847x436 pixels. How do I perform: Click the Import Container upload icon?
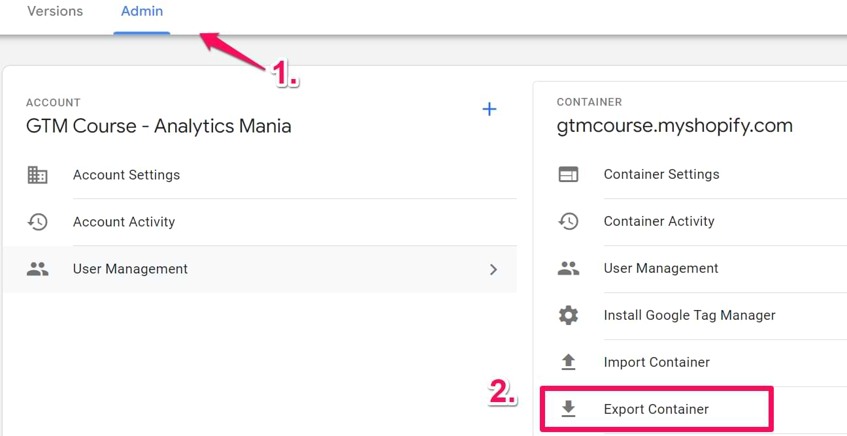[569, 362]
